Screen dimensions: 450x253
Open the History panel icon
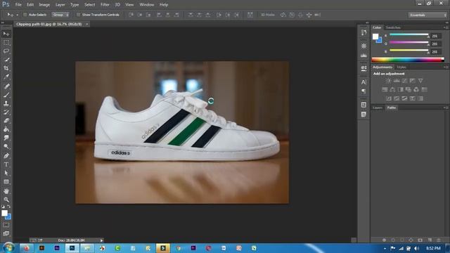click(364, 32)
